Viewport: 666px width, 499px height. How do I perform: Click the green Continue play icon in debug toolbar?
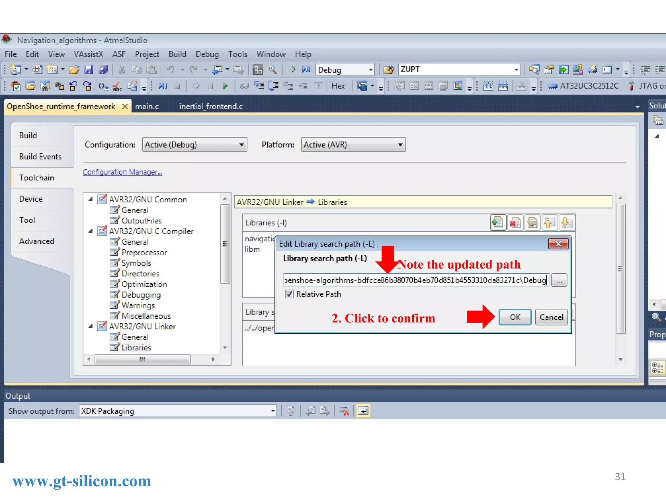225,86
